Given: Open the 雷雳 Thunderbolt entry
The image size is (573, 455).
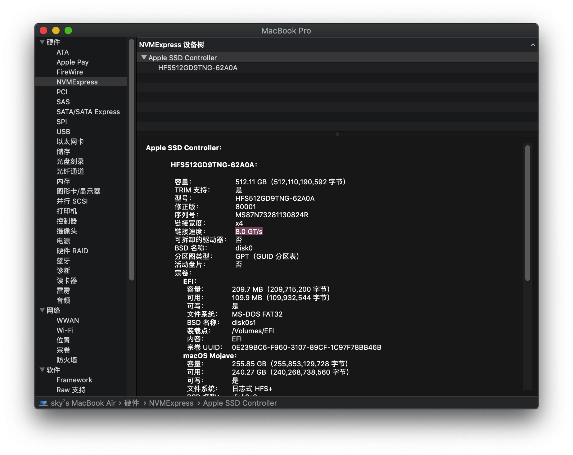Looking at the screenshot, I should pos(63,291).
